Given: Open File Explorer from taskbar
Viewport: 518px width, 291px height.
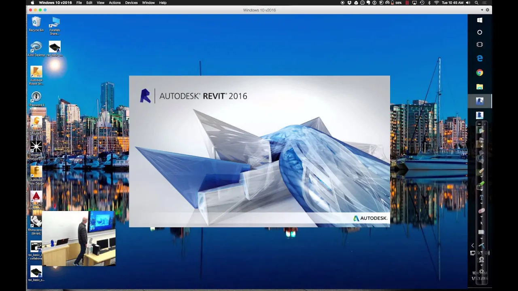Looking at the screenshot, I should pyautogui.click(x=480, y=86).
